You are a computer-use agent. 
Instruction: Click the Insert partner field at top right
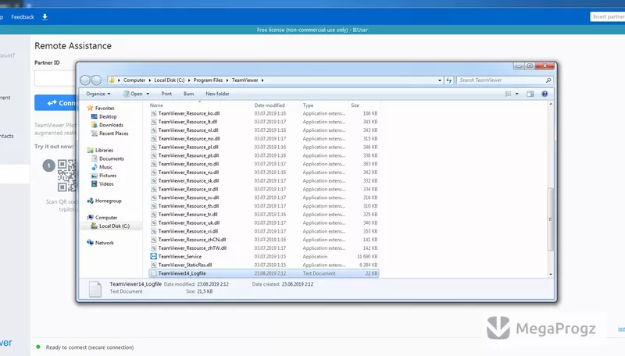click(x=608, y=16)
